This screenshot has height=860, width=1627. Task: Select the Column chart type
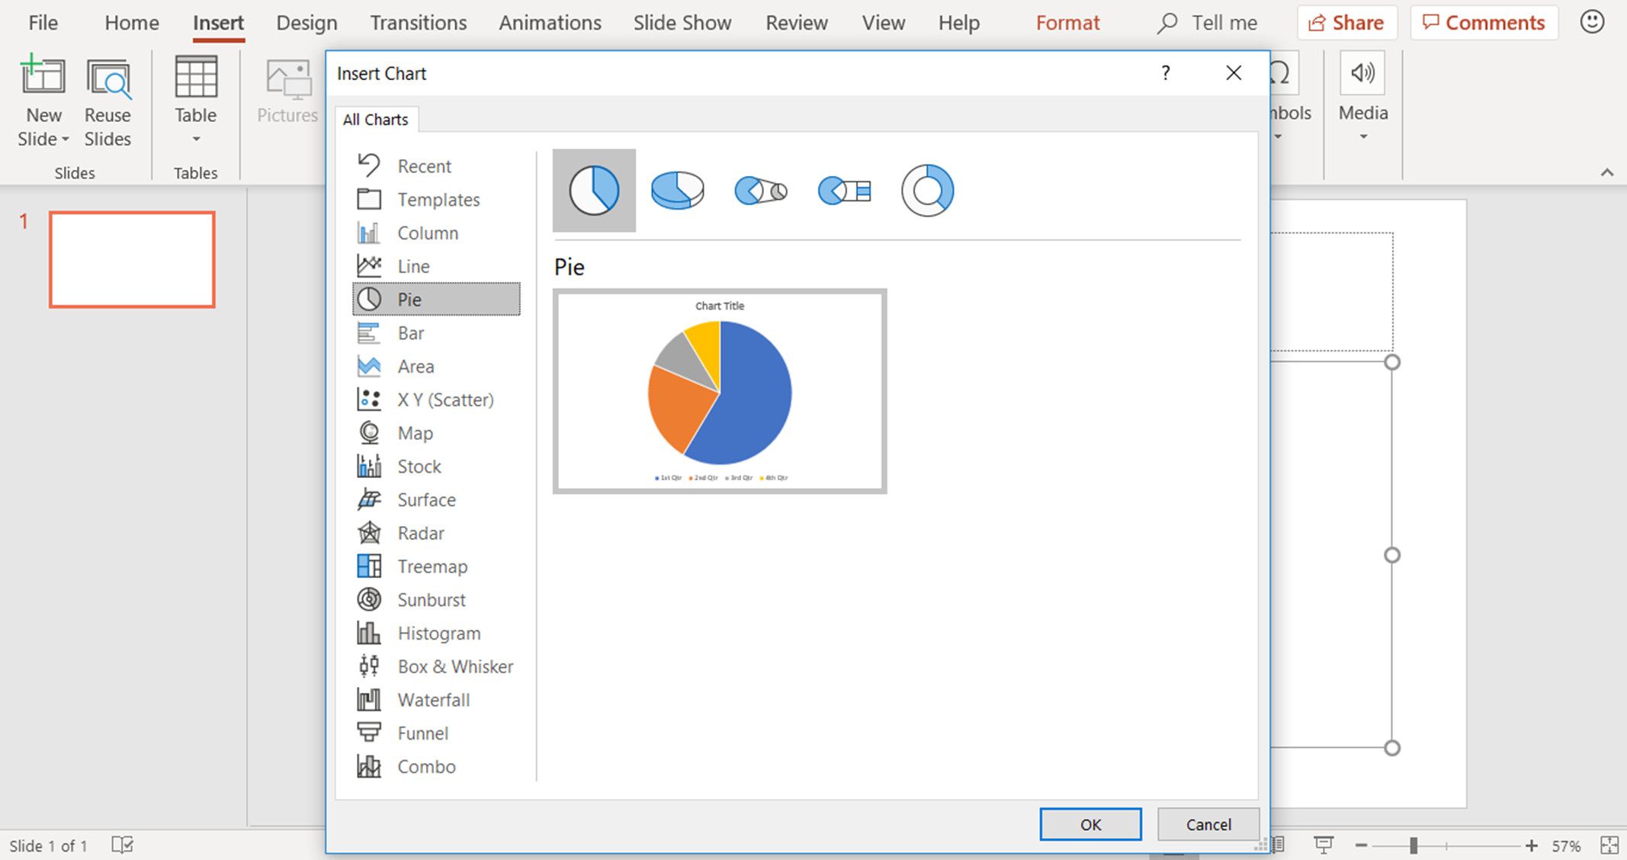[x=428, y=233]
